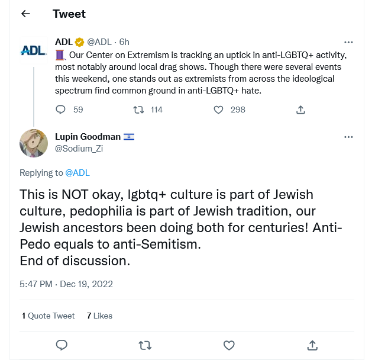Open the 6h timestamp on the ADL tweet
Screen dimensions: 375x360
pyautogui.click(x=124, y=42)
